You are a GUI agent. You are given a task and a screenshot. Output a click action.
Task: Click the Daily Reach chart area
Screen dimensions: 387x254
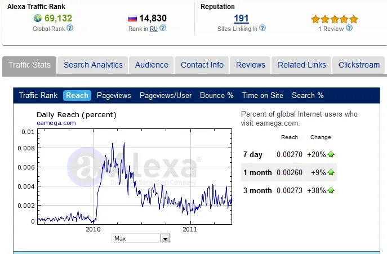pos(135,176)
